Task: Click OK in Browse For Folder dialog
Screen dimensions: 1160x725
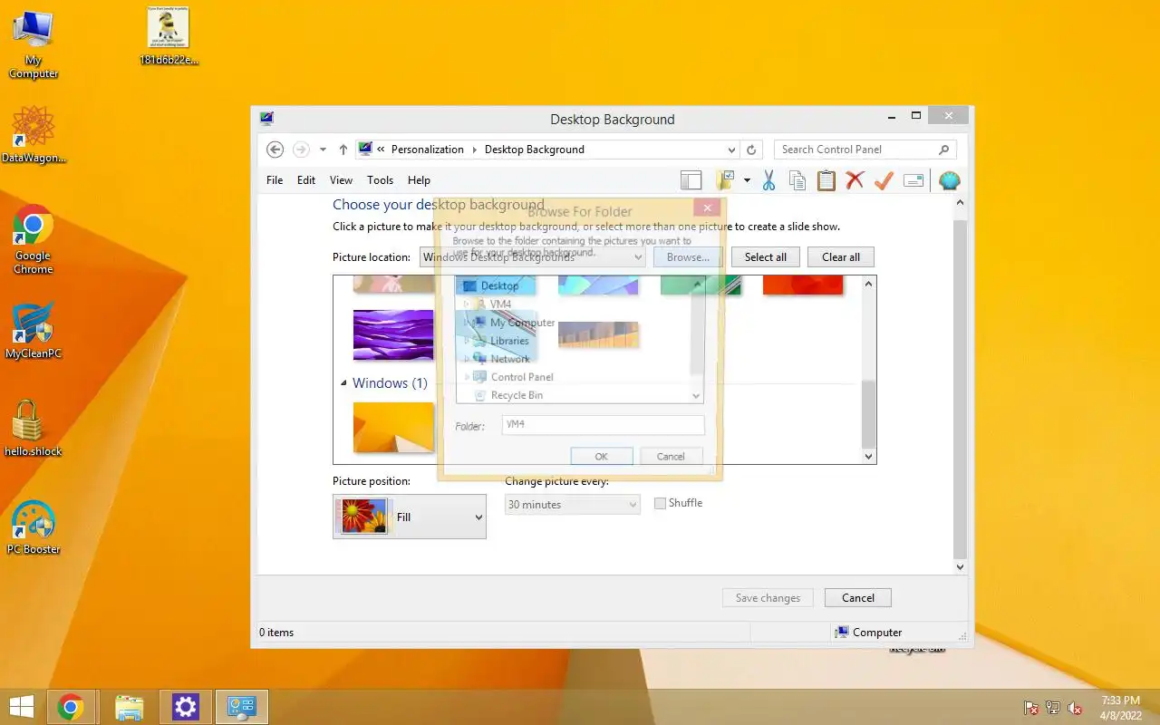Action: (601, 457)
